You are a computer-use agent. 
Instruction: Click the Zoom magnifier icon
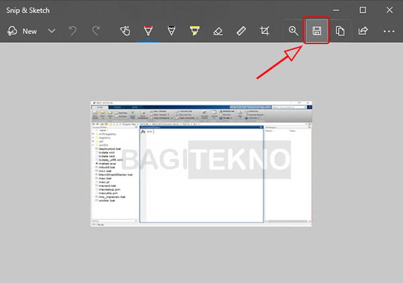coord(293,31)
